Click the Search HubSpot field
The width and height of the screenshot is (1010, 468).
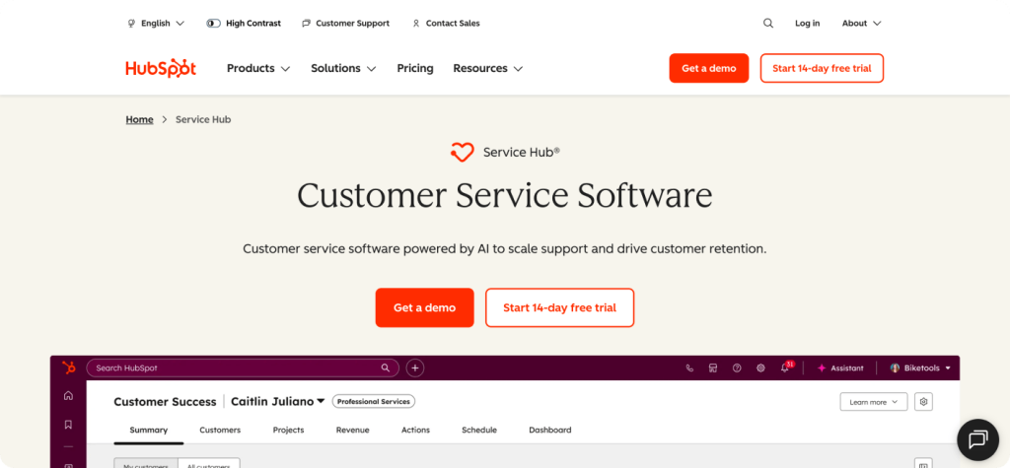pos(243,368)
